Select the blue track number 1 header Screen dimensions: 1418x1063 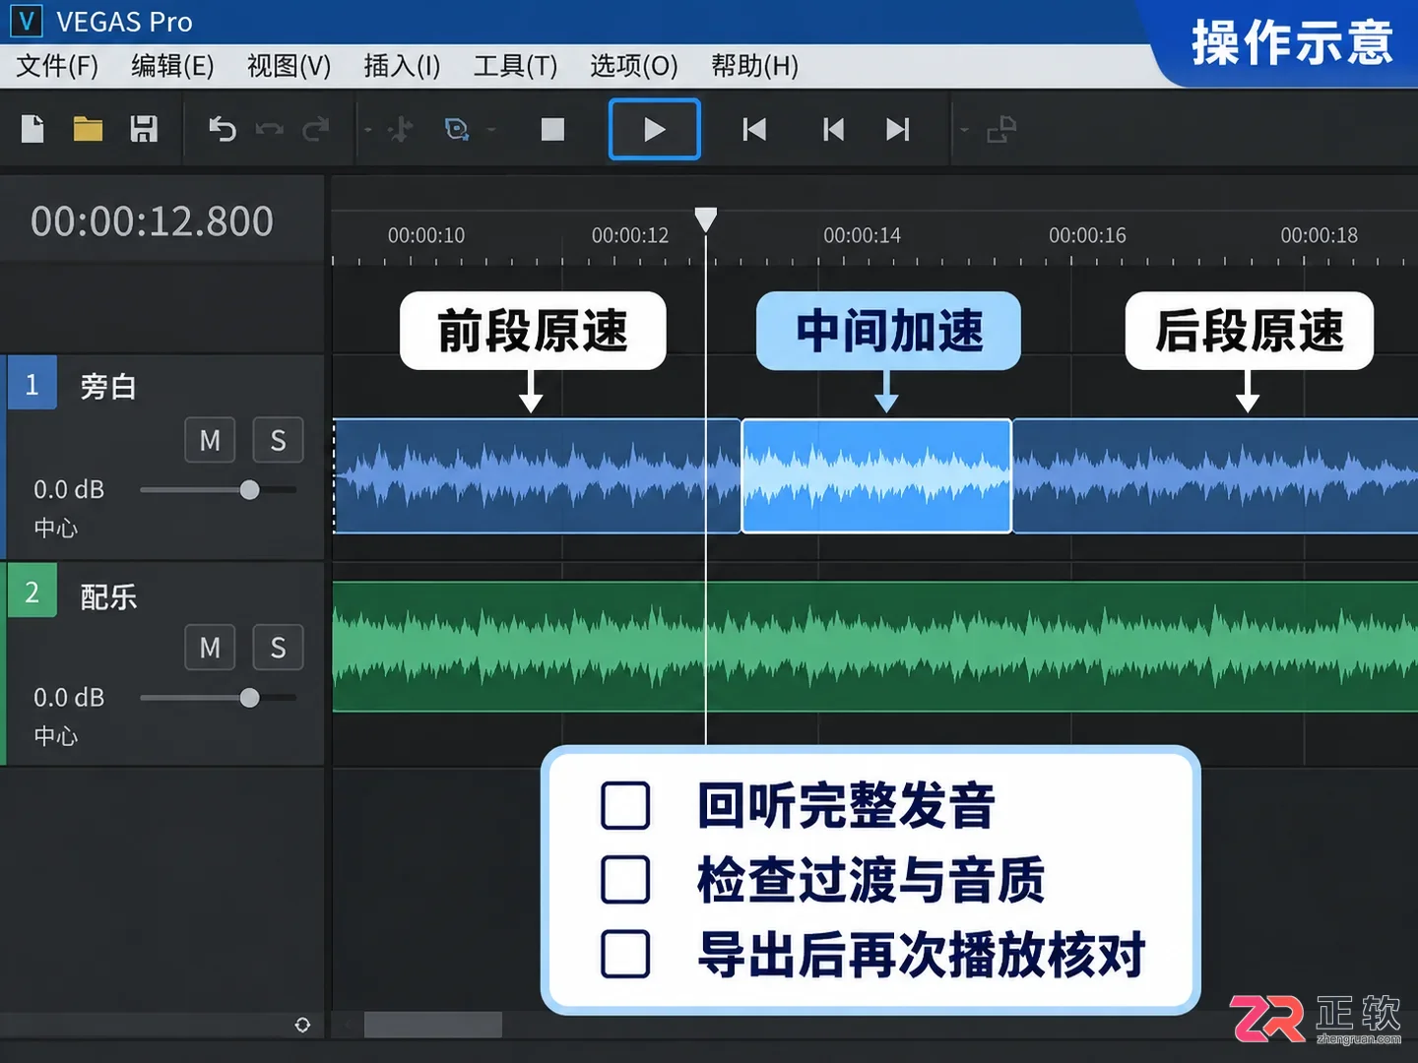pyautogui.click(x=32, y=384)
